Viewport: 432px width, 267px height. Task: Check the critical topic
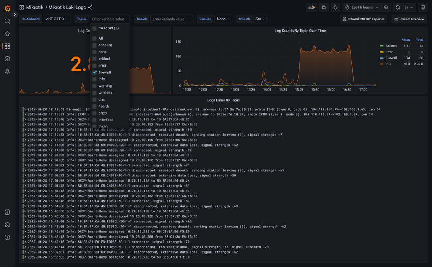click(94, 59)
